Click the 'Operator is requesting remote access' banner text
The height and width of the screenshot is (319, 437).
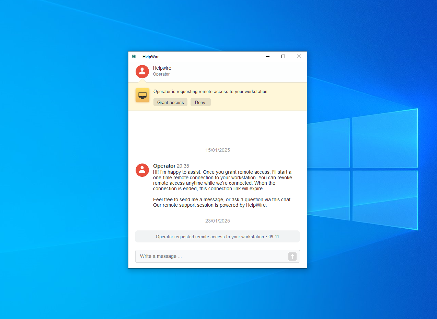[210, 92]
